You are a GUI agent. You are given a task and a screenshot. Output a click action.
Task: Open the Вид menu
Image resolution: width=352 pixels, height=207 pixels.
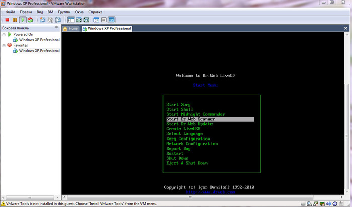pos(40,12)
